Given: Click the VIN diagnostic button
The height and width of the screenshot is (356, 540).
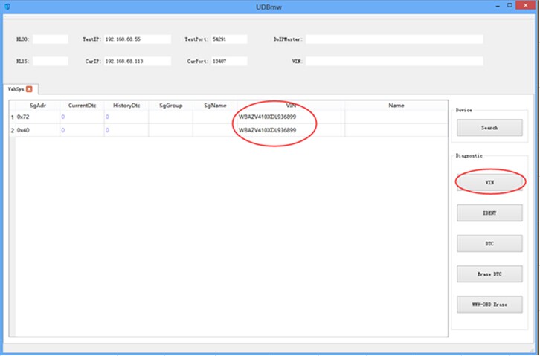Looking at the screenshot, I should click(489, 182).
